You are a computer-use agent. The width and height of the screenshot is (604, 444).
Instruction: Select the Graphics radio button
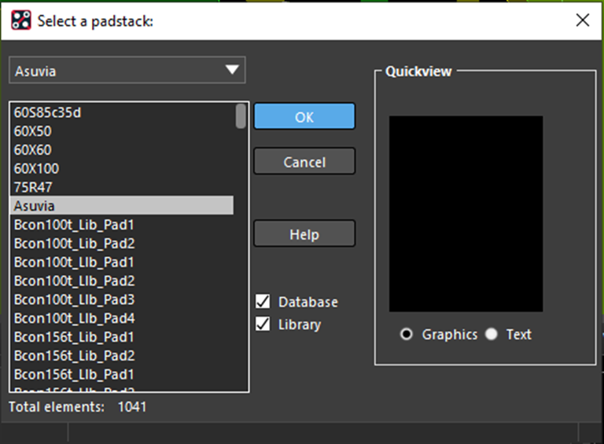point(406,334)
